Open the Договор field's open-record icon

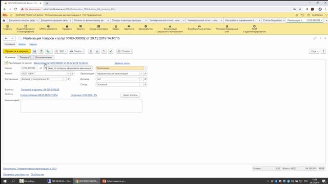tap(145, 79)
